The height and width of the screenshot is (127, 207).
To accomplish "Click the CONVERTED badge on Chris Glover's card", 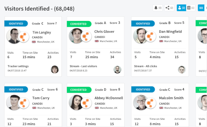I will click(x=79, y=24).
